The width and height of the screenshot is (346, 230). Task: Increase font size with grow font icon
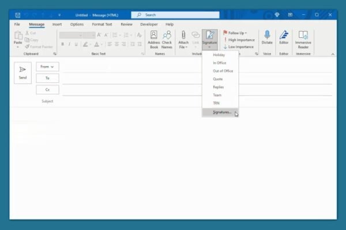(x=99, y=34)
